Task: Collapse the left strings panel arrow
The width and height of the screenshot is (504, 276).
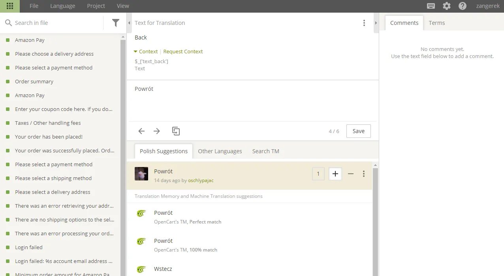Action: click(129, 23)
